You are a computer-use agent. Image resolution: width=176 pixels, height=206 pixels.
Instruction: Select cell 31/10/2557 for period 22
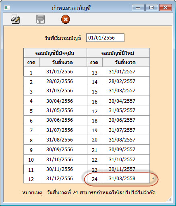click(126, 159)
